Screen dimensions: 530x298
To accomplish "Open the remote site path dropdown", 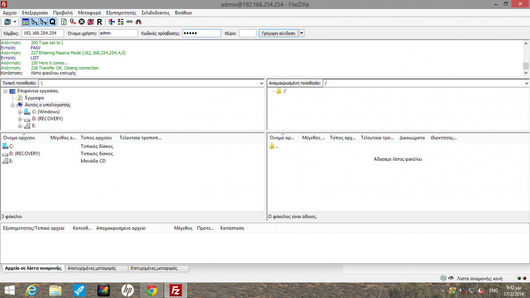I will click(526, 83).
